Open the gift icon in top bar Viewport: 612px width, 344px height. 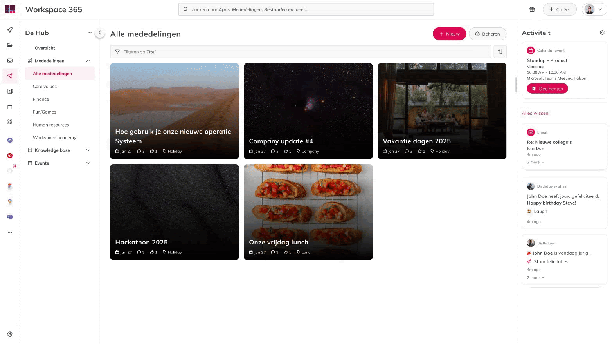[x=532, y=9]
